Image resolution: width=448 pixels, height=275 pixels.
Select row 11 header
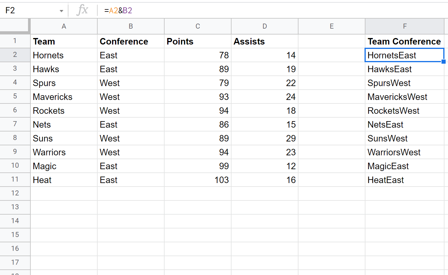[15, 180]
